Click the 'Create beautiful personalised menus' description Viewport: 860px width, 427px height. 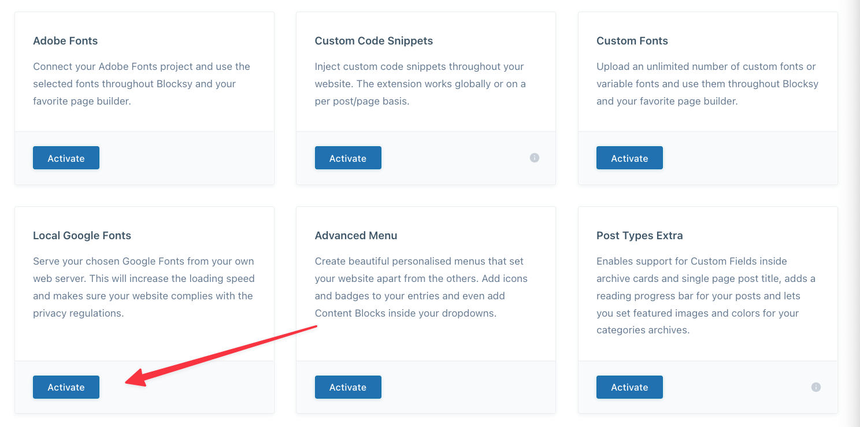tap(421, 287)
